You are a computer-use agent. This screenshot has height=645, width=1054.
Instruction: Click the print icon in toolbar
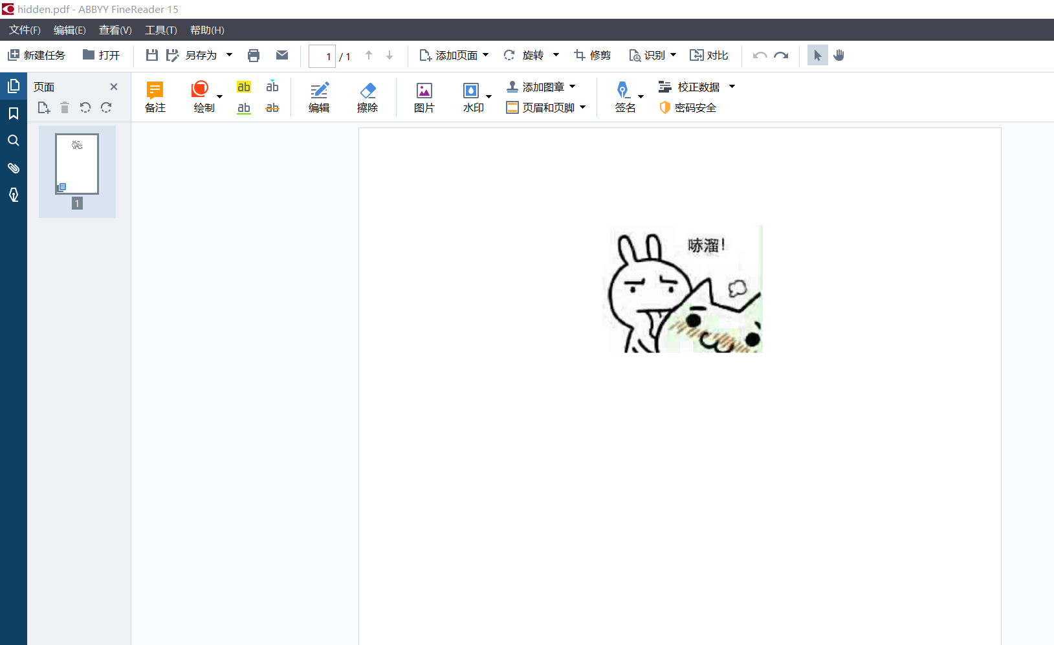[254, 56]
